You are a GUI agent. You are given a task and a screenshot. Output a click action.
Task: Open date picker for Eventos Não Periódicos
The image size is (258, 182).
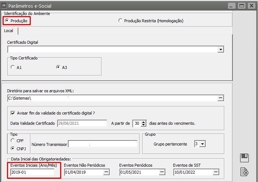pyautogui.click(x=106, y=172)
